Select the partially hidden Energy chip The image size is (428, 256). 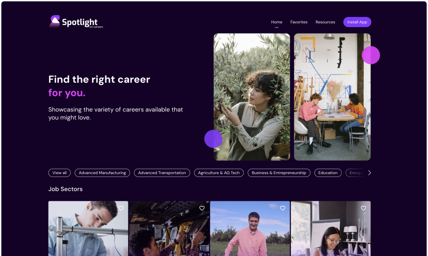tap(356, 173)
